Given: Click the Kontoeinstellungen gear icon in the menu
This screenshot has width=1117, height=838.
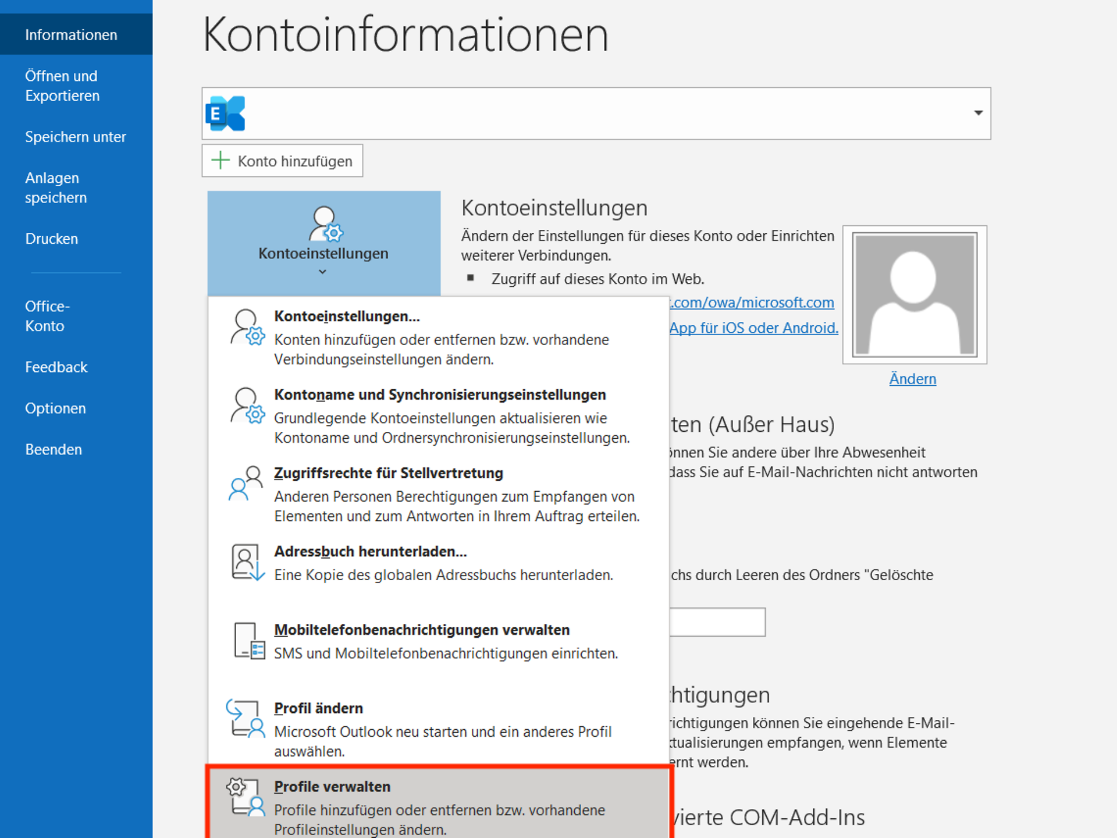Looking at the screenshot, I should coord(247,328).
